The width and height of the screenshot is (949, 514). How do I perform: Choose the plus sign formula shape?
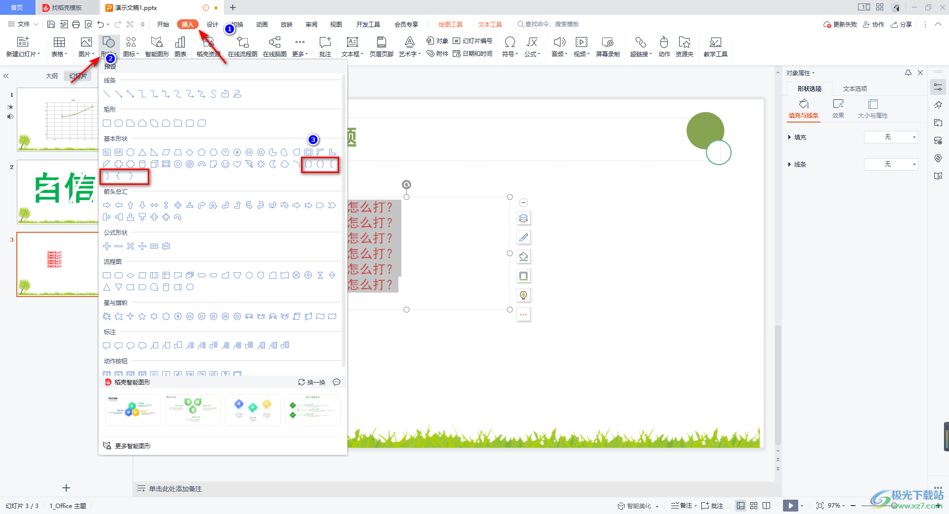point(107,246)
